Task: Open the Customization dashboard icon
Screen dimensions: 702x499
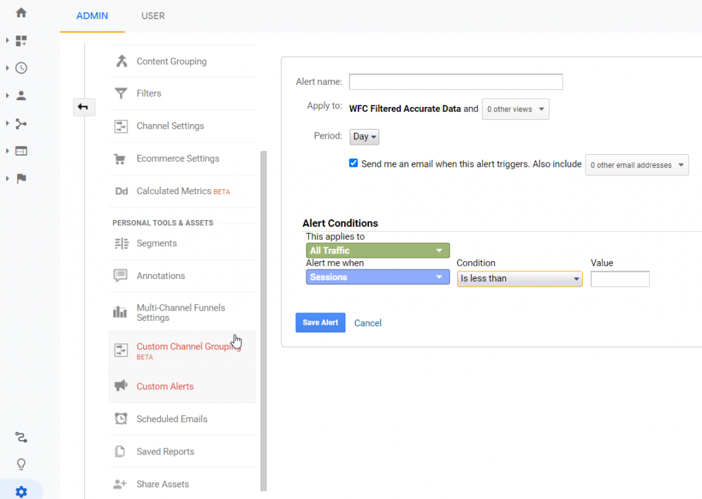Action: click(x=21, y=40)
